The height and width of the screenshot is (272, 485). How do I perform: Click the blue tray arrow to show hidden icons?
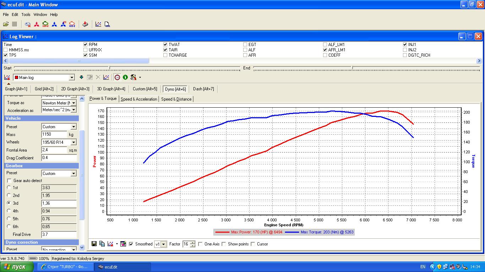432,267
